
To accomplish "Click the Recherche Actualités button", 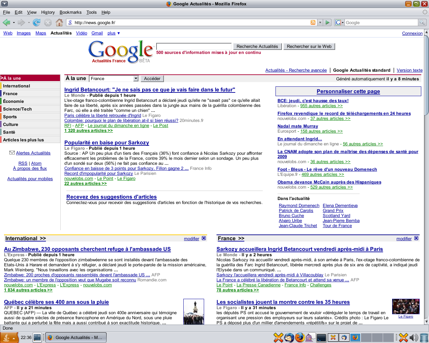I will coord(257,46).
